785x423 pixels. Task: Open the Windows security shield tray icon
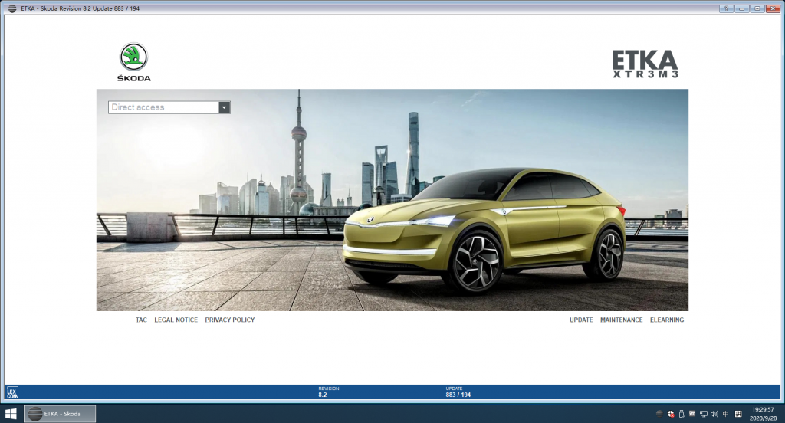click(x=670, y=414)
